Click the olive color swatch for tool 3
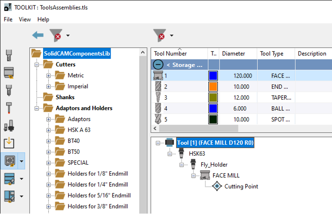The width and height of the screenshot is (332, 214). tap(213, 97)
